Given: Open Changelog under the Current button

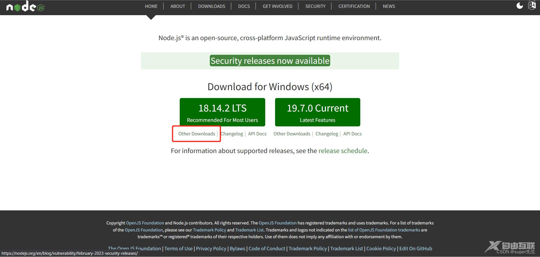Looking at the screenshot, I should pos(327,134).
